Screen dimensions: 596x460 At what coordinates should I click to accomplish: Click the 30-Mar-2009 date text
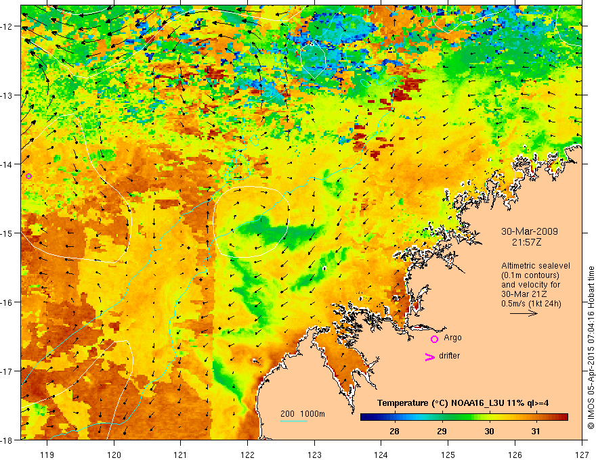(x=530, y=231)
